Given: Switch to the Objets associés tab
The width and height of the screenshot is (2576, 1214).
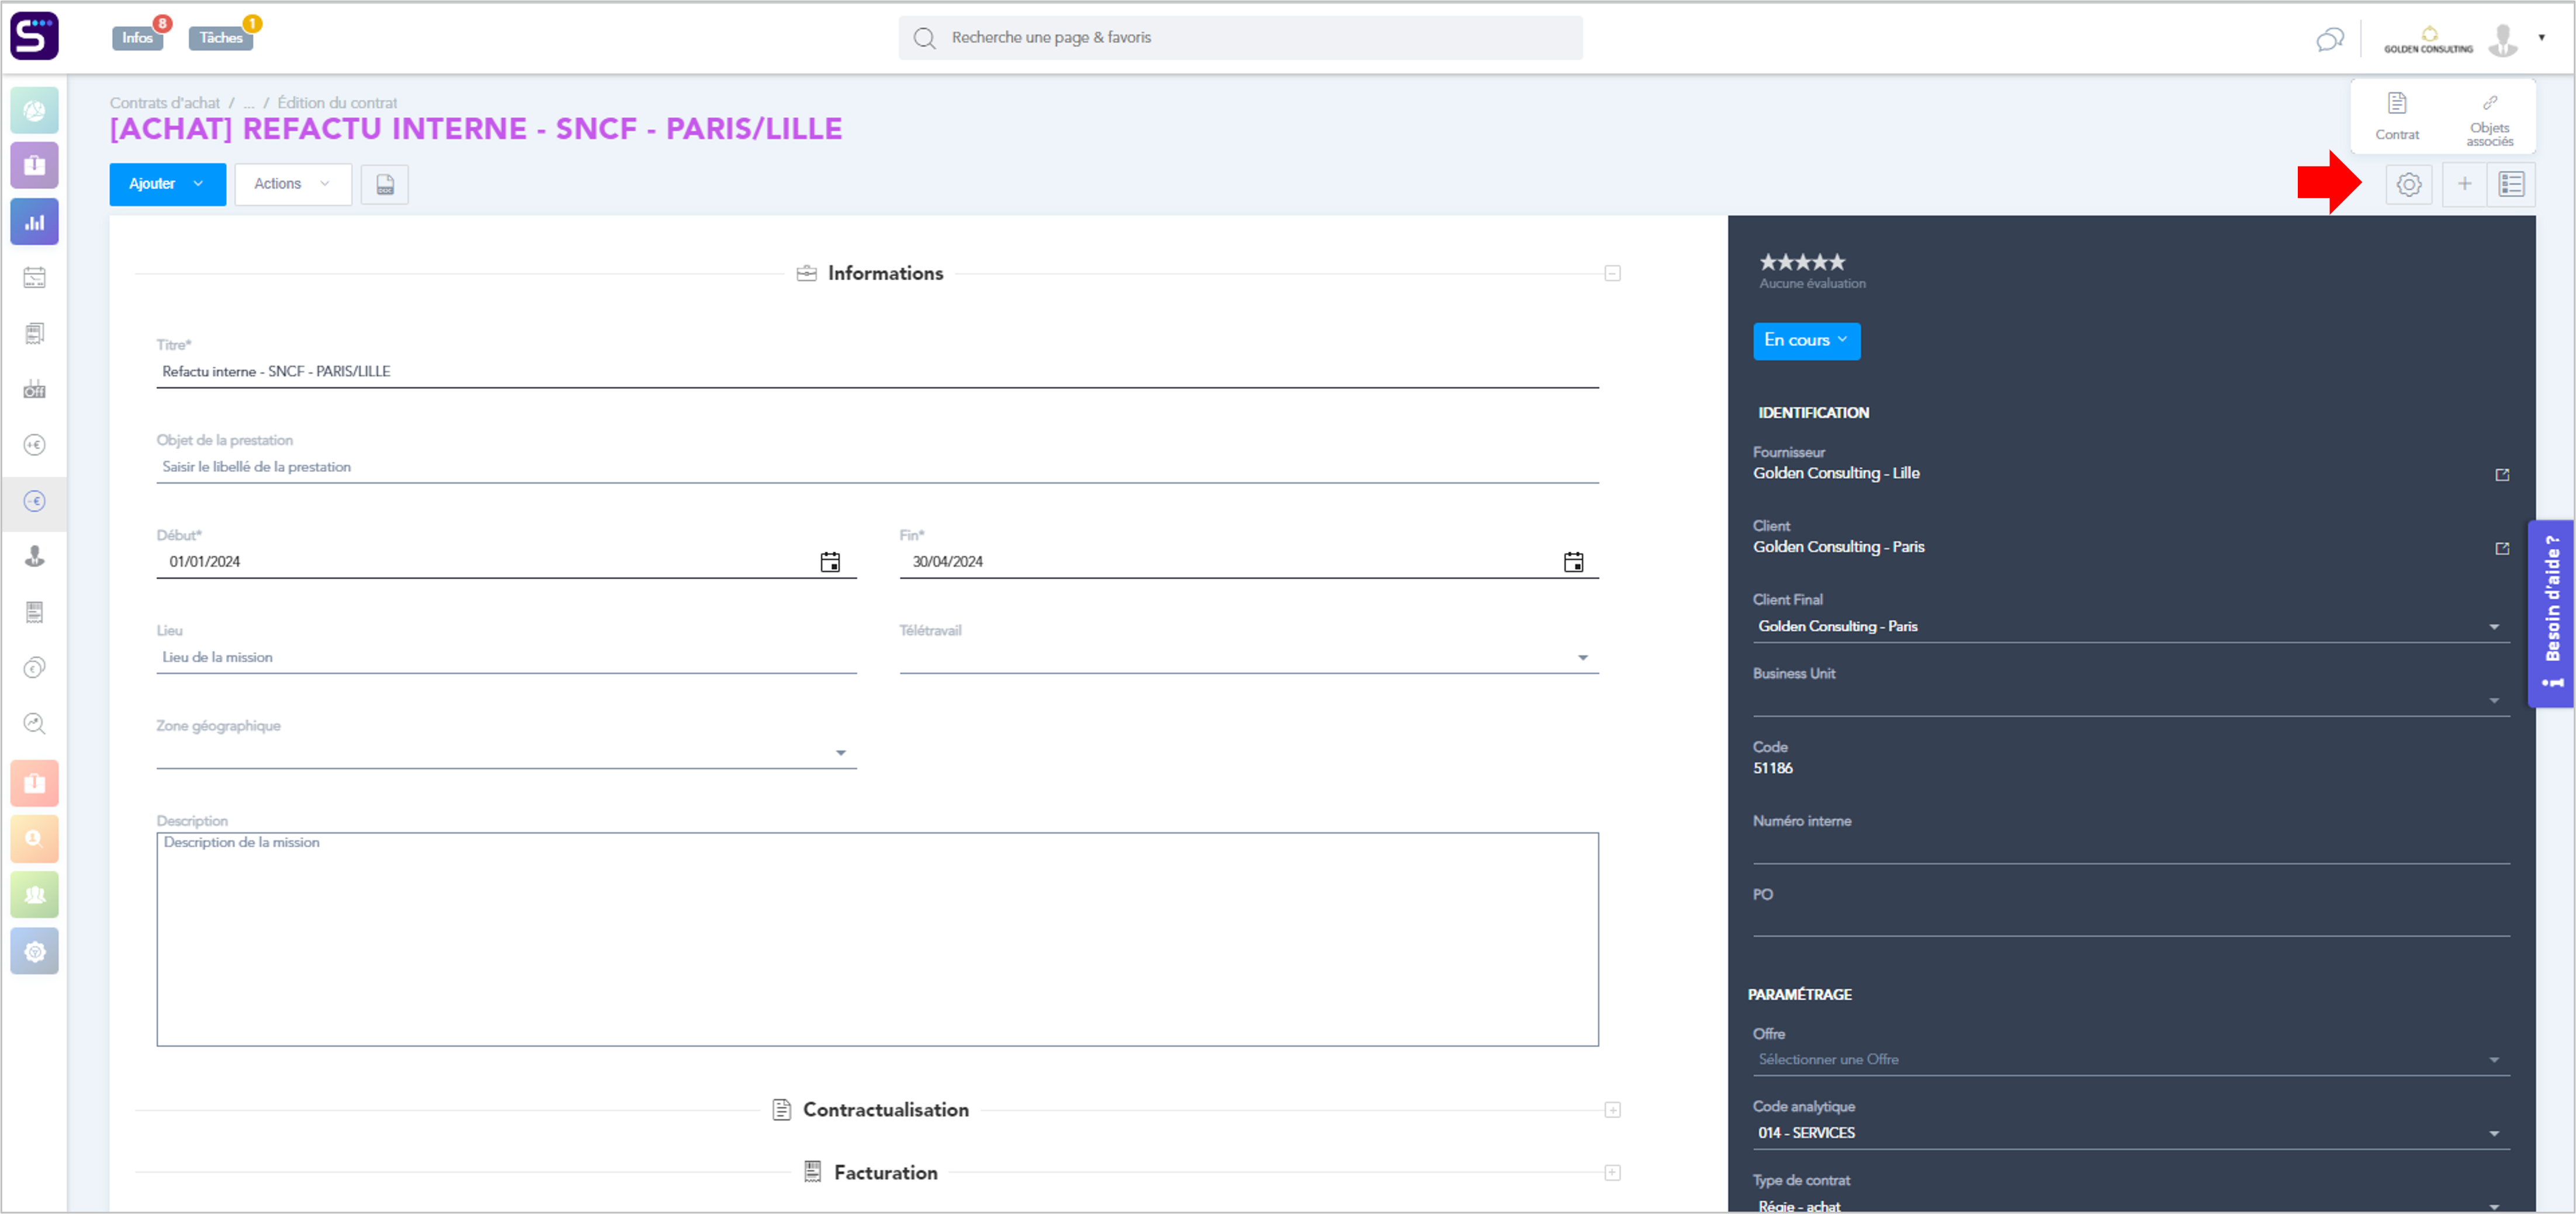Looking at the screenshot, I should (x=2489, y=120).
